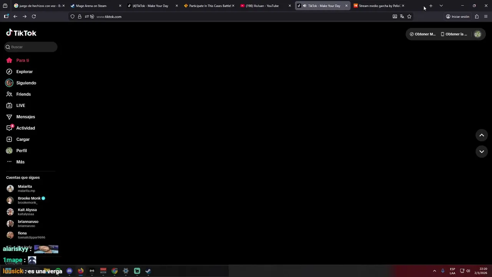492x277 pixels.
Task: Go to the Siguiendo feed
Action: [21, 83]
